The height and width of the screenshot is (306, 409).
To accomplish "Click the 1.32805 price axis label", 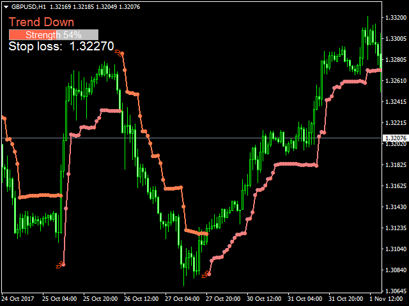I will pos(396,59).
